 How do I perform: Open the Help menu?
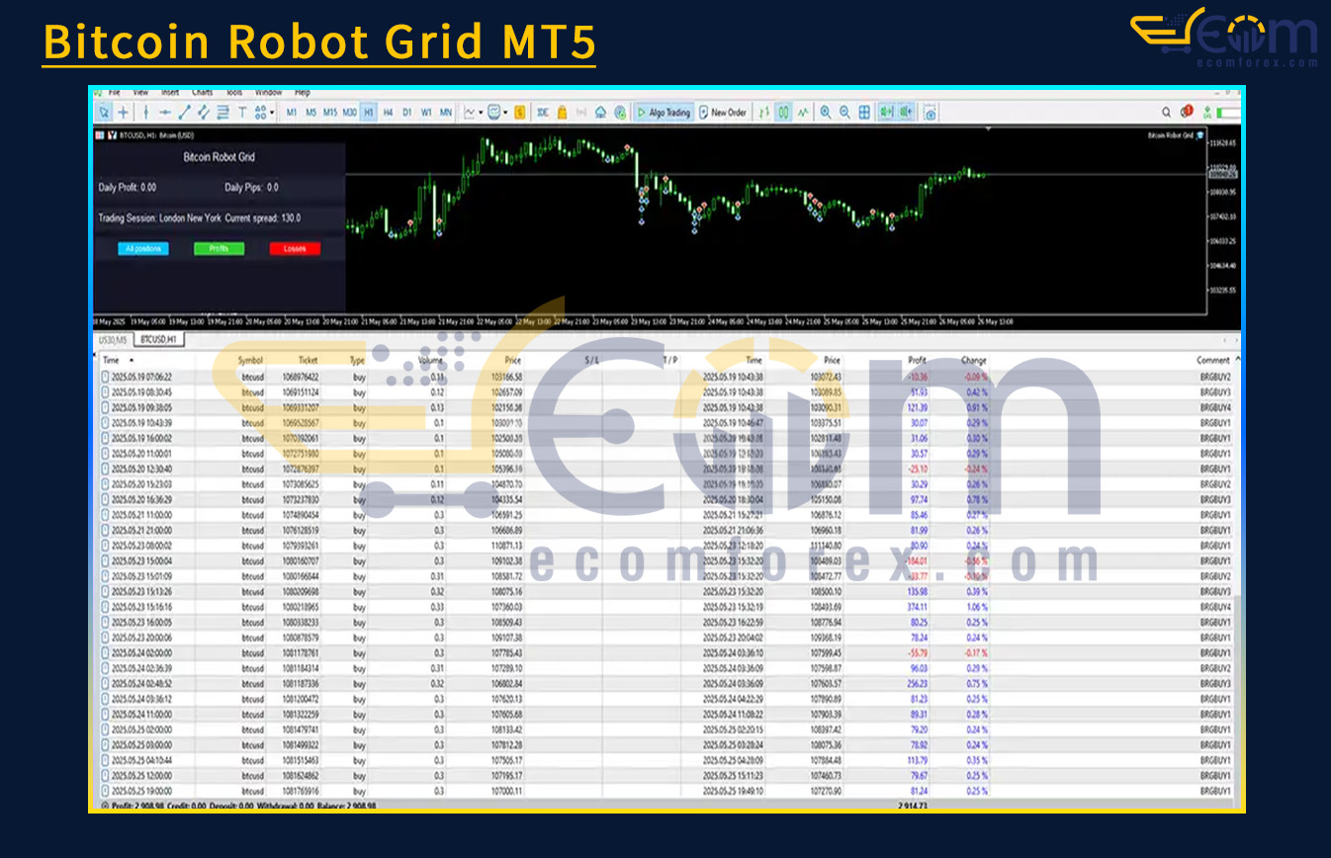coord(303,92)
